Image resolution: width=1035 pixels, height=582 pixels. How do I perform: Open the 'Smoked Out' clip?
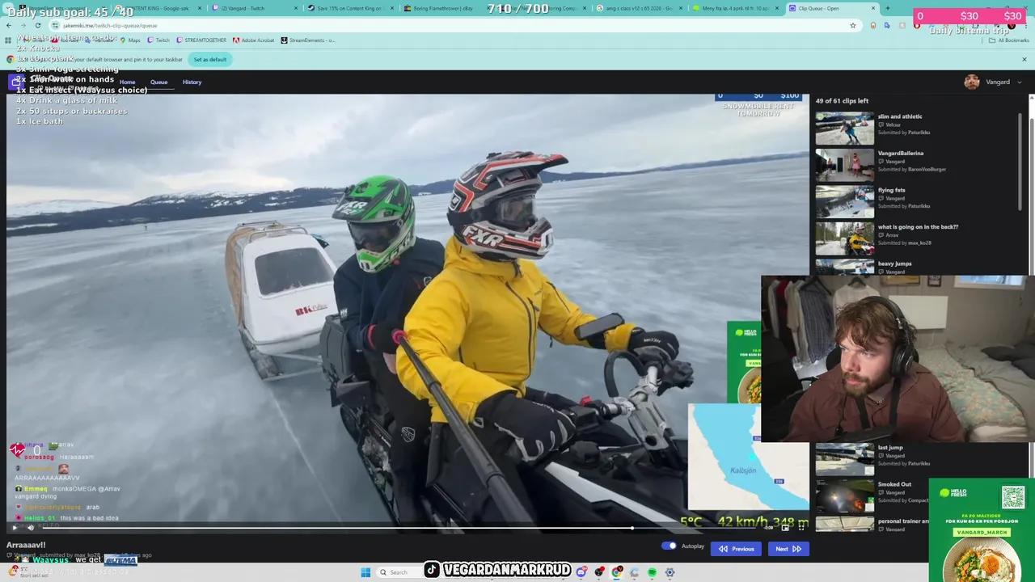894,484
